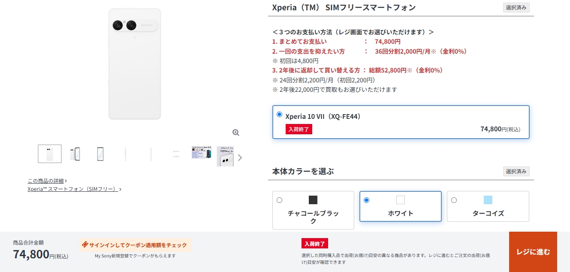Proceed to checkout with レジに進む button
Image resolution: width=570 pixels, height=272 pixels.
pos(533,252)
